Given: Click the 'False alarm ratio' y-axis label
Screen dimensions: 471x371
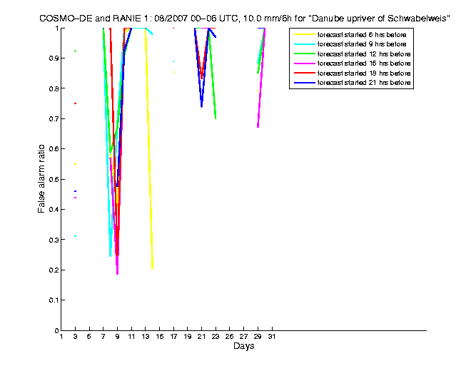Looking at the screenshot, I should click(x=41, y=179).
